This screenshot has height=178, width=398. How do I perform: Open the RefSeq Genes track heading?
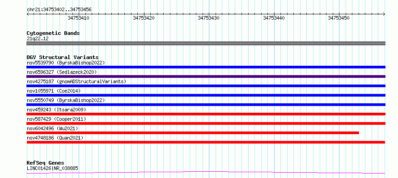[x=45, y=163]
